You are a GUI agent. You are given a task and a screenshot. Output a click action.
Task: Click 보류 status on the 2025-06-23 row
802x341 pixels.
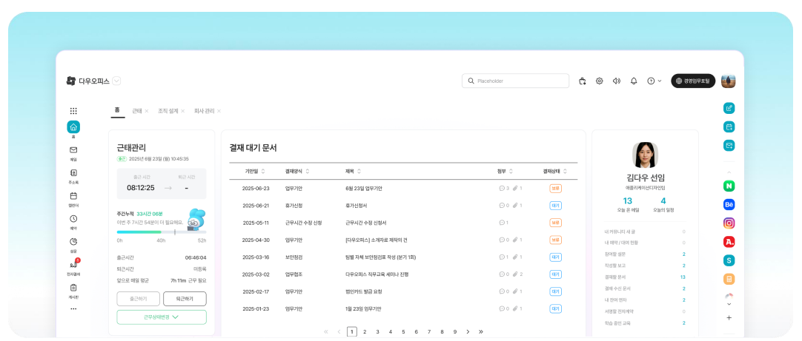pos(556,189)
